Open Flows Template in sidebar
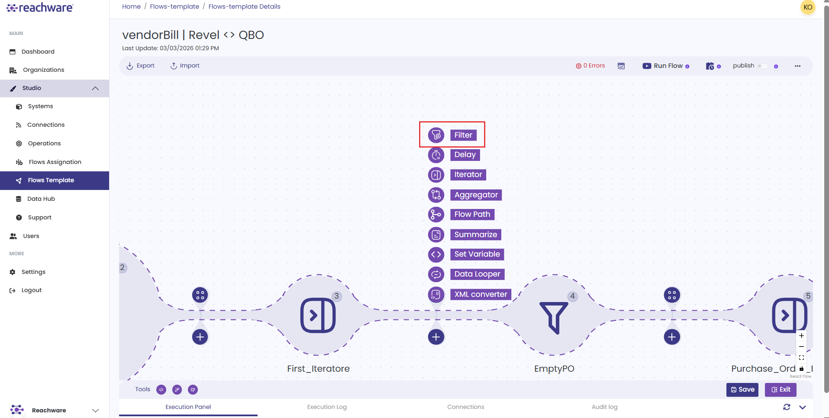Viewport: 829px width, 418px height. [x=55, y=180]
